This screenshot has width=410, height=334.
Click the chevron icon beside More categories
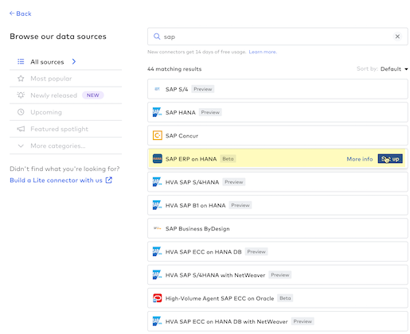click(x=21, y=146)
